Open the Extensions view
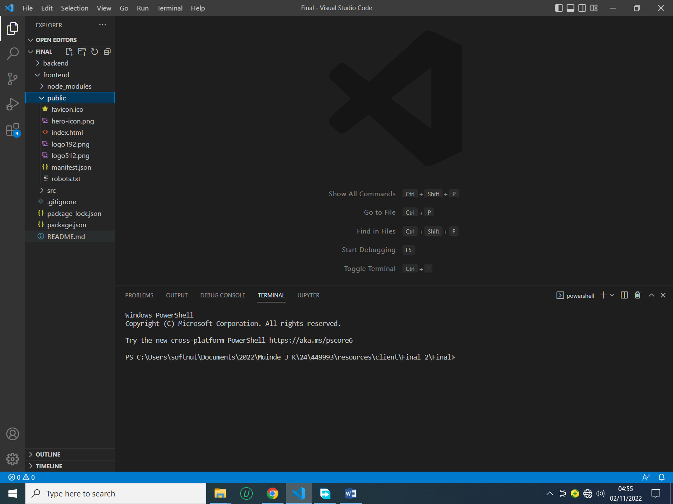Screen dimensions: 673x504 13,130
